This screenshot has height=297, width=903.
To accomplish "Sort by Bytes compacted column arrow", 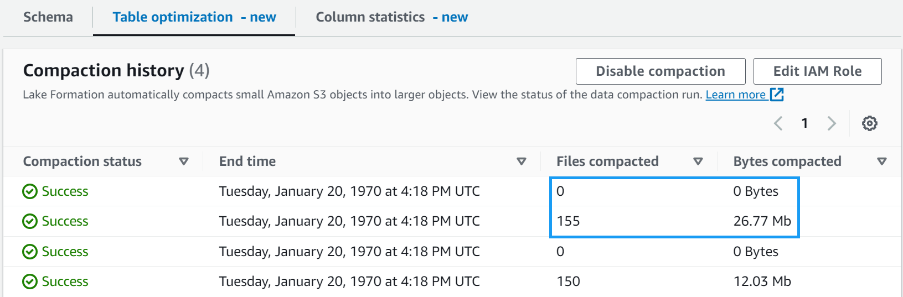I will click(x=882, y=161).
